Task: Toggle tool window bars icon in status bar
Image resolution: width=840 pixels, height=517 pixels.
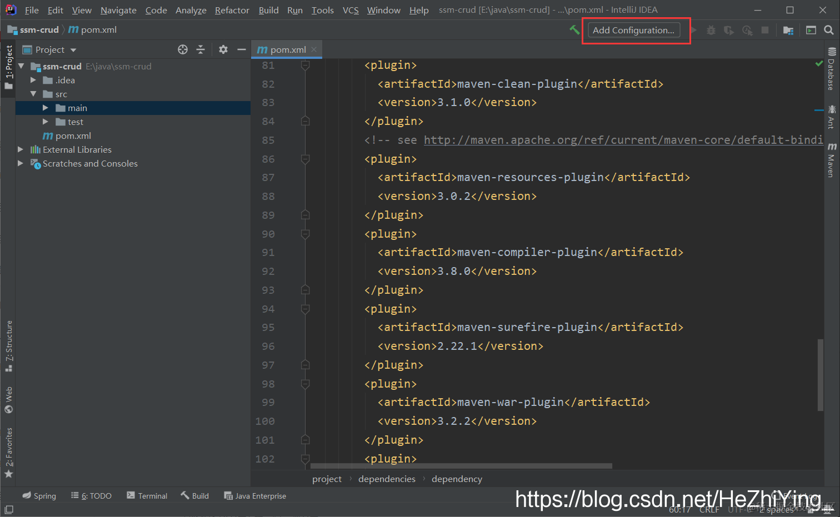Action: click(9, 509)
